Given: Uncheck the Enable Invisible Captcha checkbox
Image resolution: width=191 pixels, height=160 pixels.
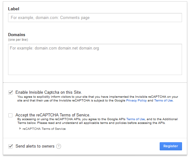Looking at the screenshot, I should [x=11, y=92].
